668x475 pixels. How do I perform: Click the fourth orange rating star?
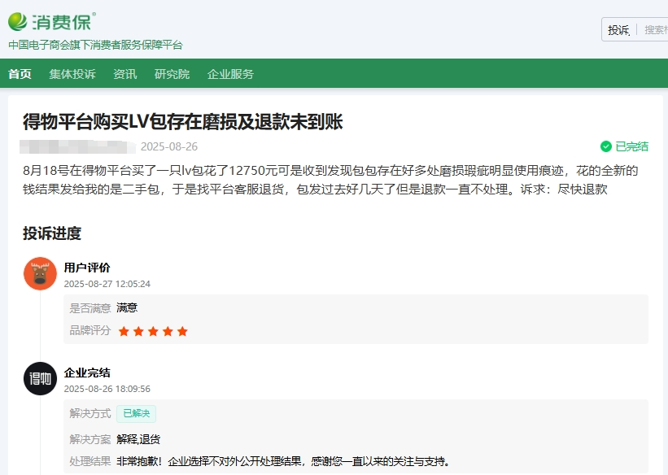coord(168,331)
